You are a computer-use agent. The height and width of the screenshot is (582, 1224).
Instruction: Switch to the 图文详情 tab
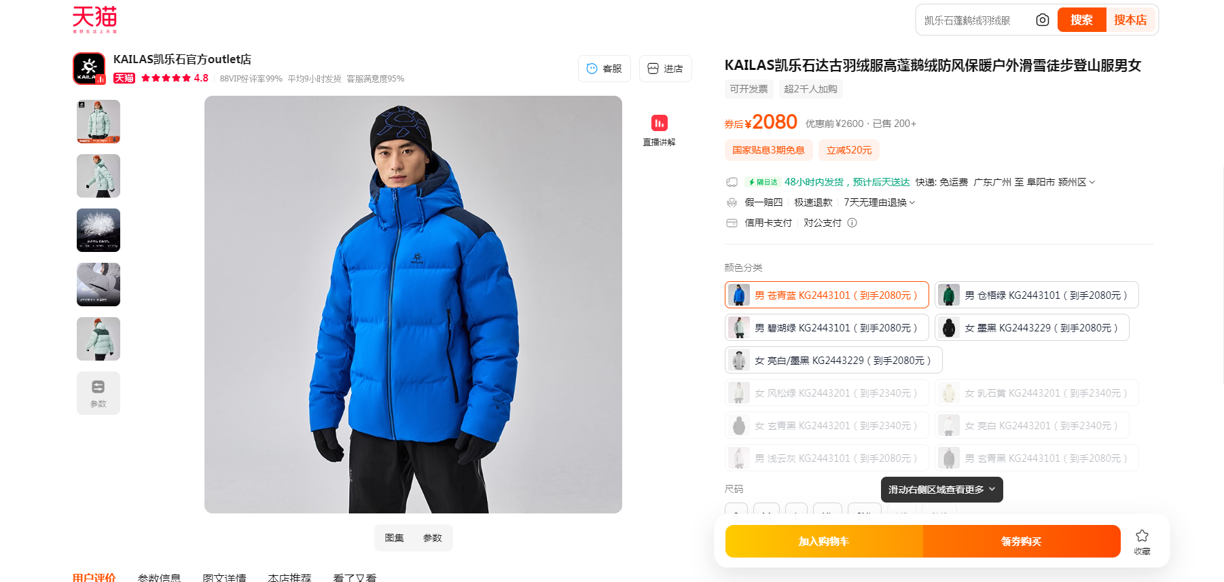pos(224,577)
